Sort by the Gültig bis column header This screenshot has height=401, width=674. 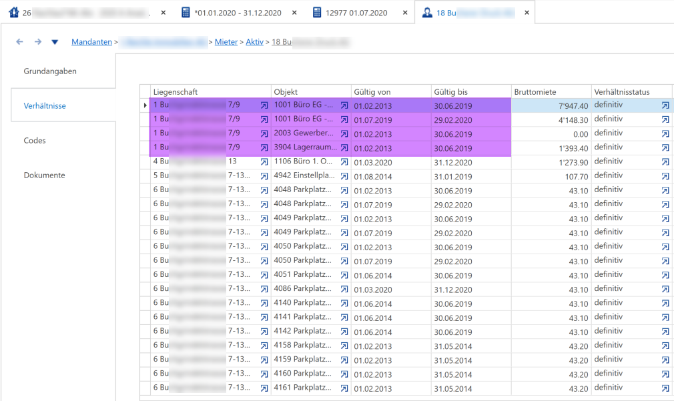pos(472,91)
